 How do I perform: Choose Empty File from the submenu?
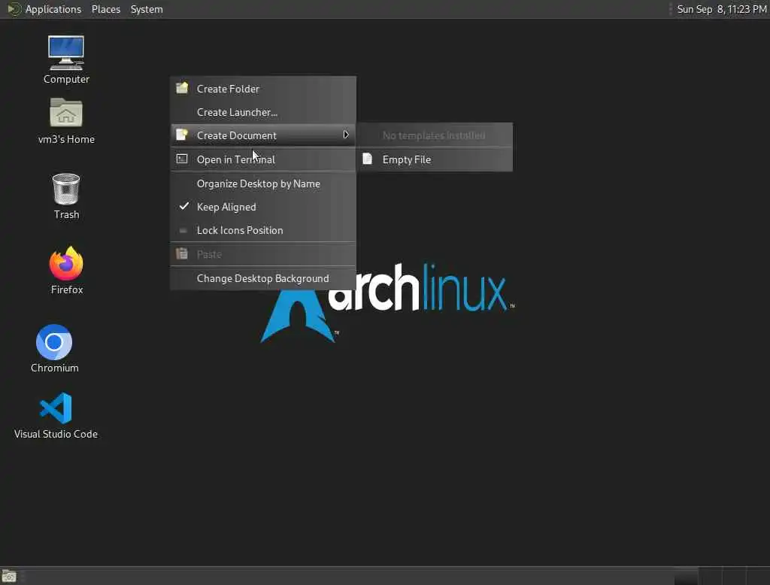tap(435, 159)
